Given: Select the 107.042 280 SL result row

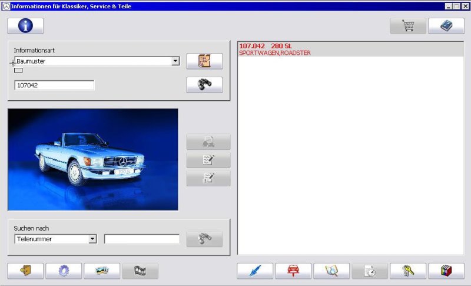Looking at the screenshot, I should (x=350, y=50).
